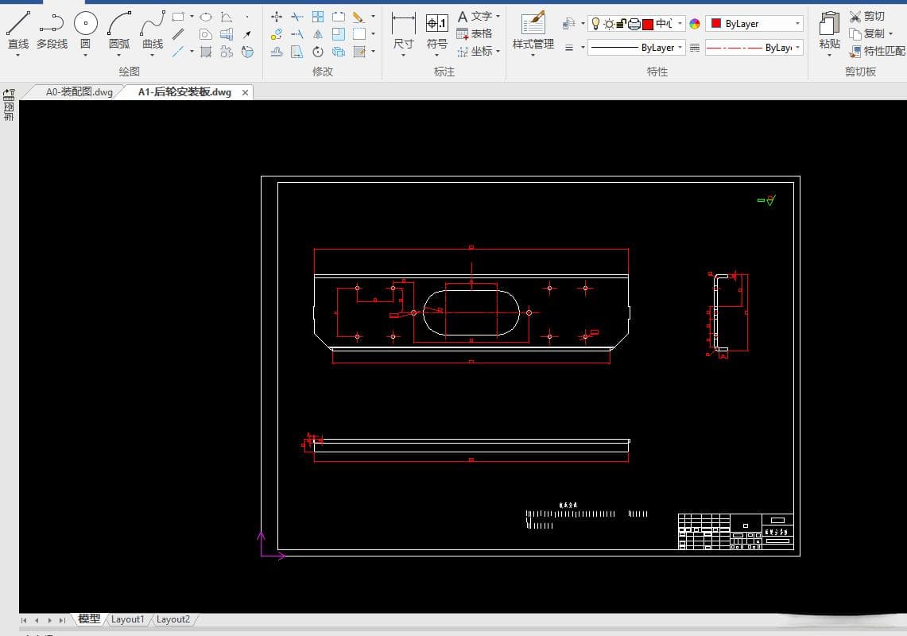Screen dimensions: 907x636
Task: Switch to Layout1 tab
Action: (127, 619)
